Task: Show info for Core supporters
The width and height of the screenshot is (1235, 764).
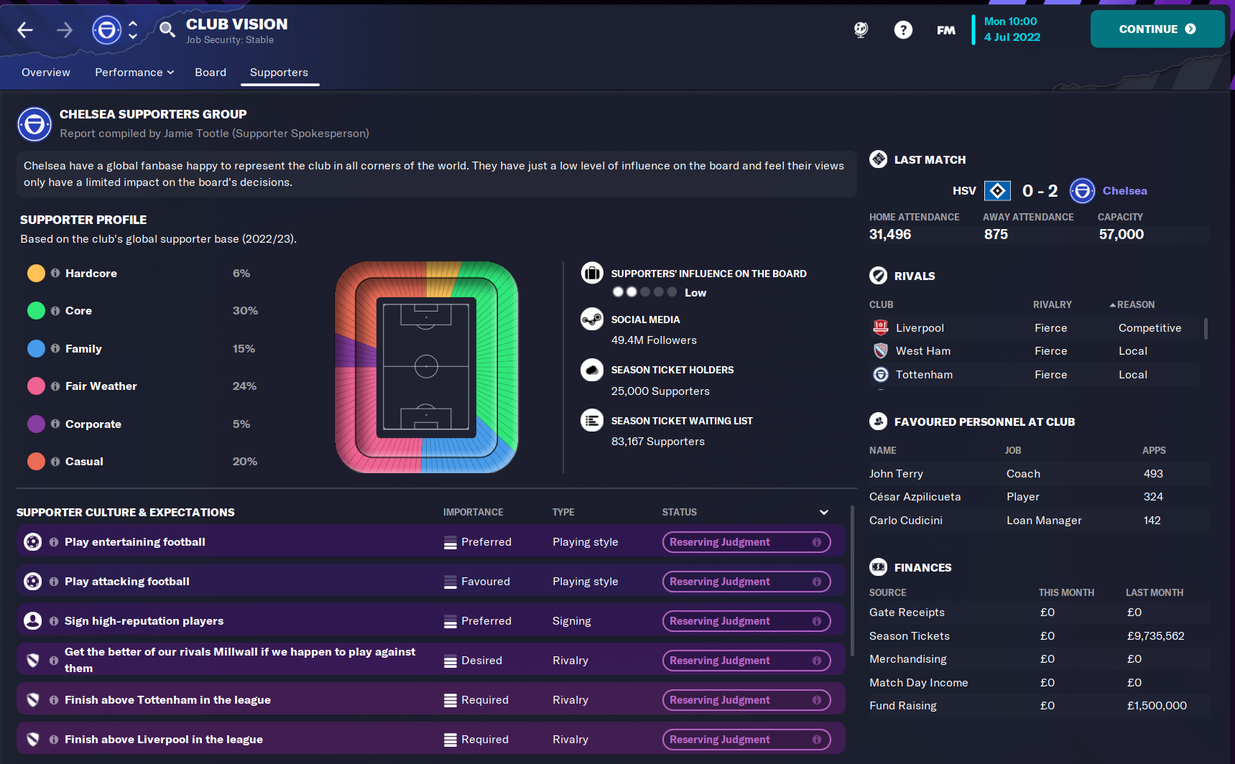Action: coord(55,311)
